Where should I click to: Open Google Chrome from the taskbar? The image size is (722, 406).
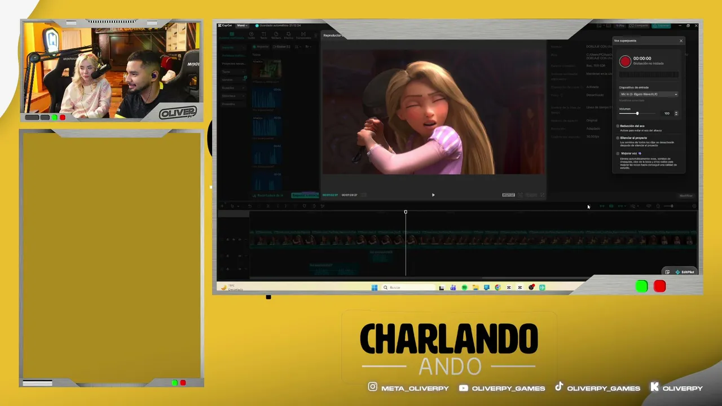(498, 288)
